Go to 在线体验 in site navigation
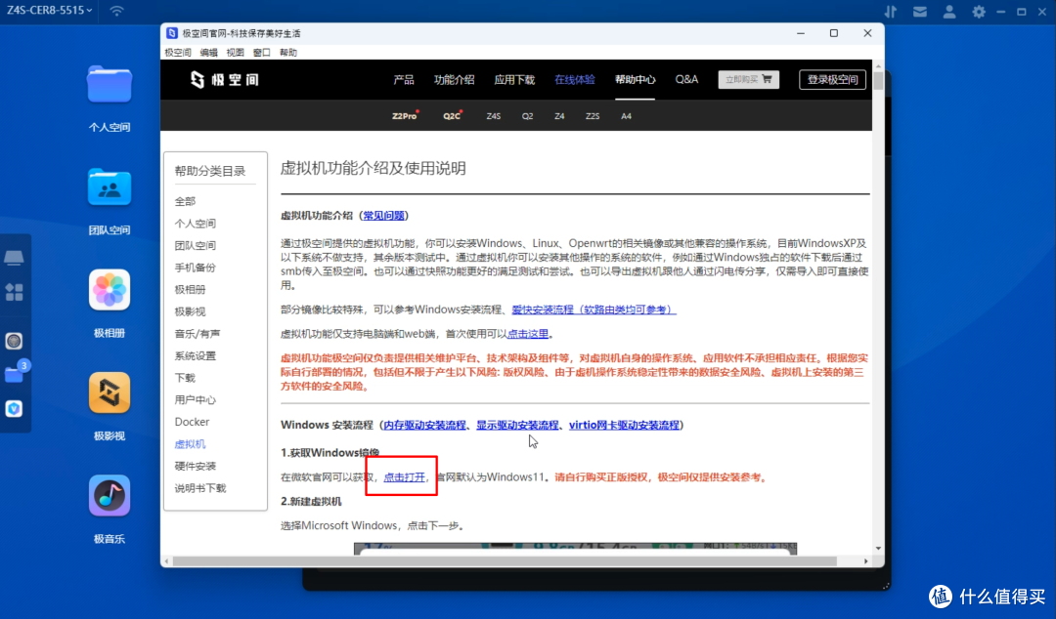 (575, 79)
